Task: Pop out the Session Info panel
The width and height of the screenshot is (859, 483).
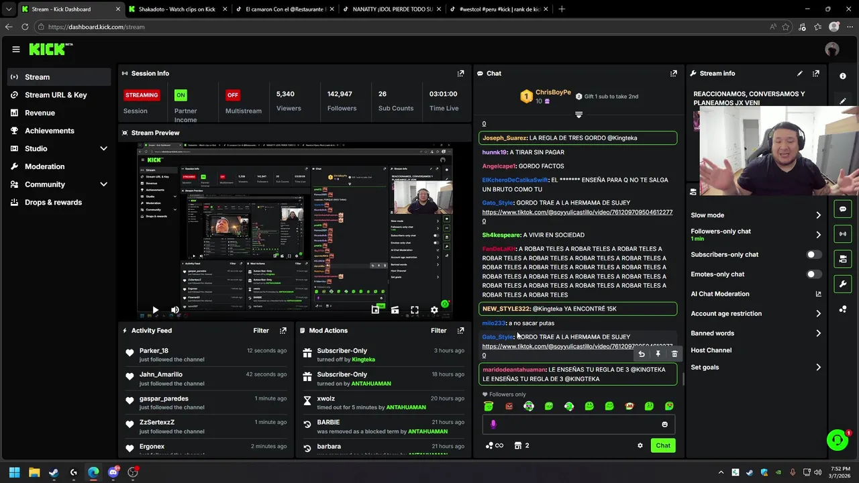Action: [460, 73]
